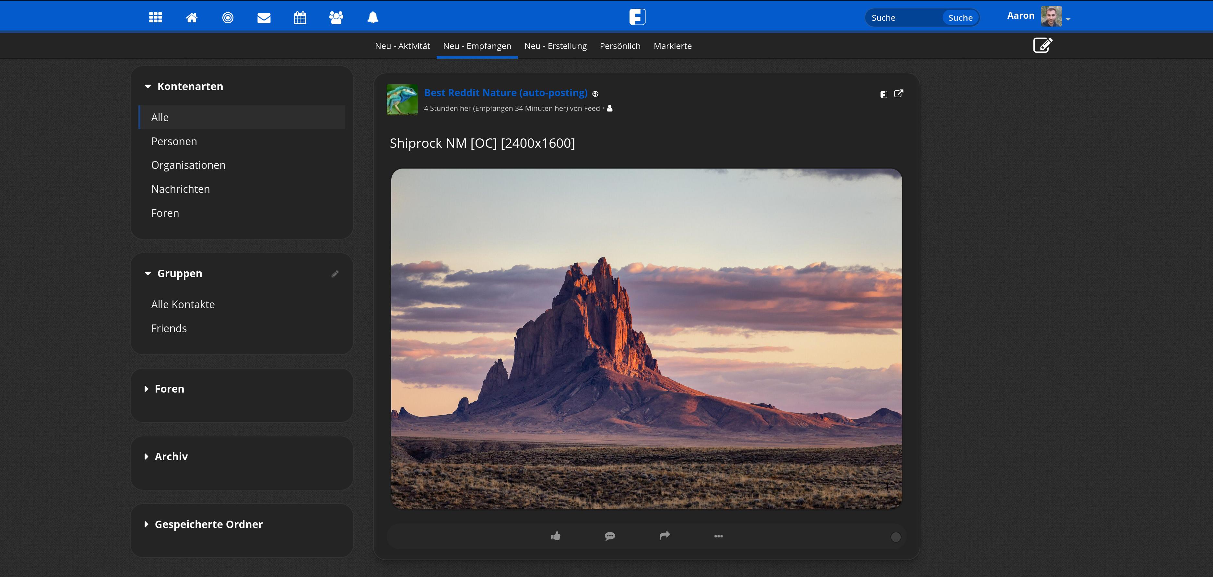This screenshot has width=1213, height=577.
Task: Focus the Suche search field
Action: click(x=904, y=18)
